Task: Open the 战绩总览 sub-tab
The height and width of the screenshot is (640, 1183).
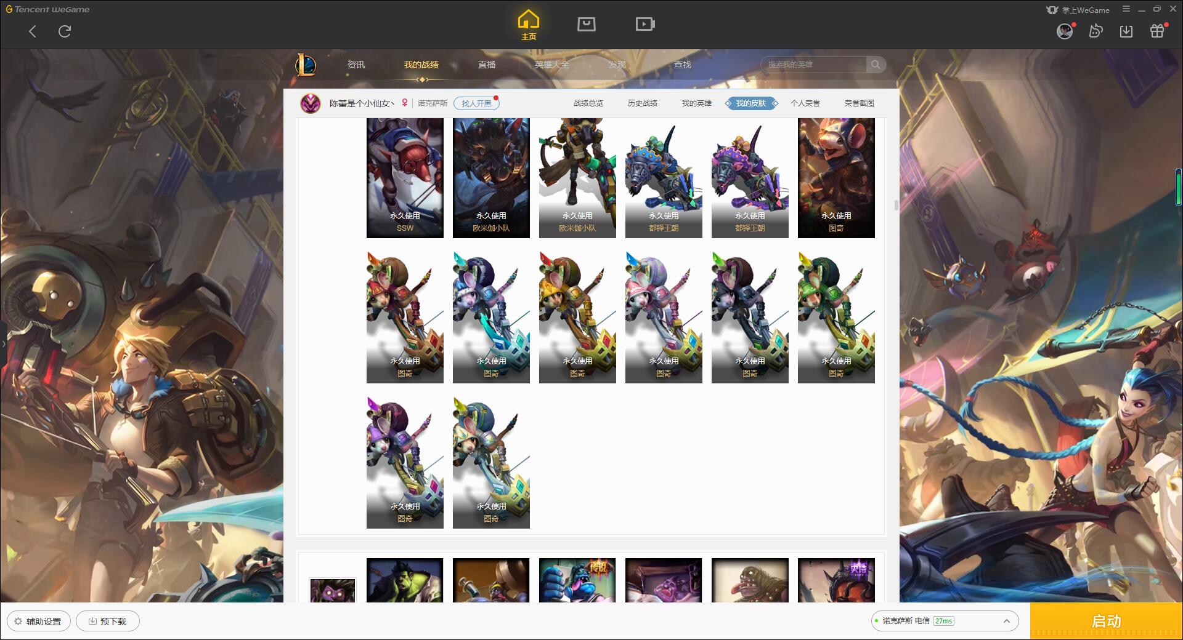Action: click(588, 103)
